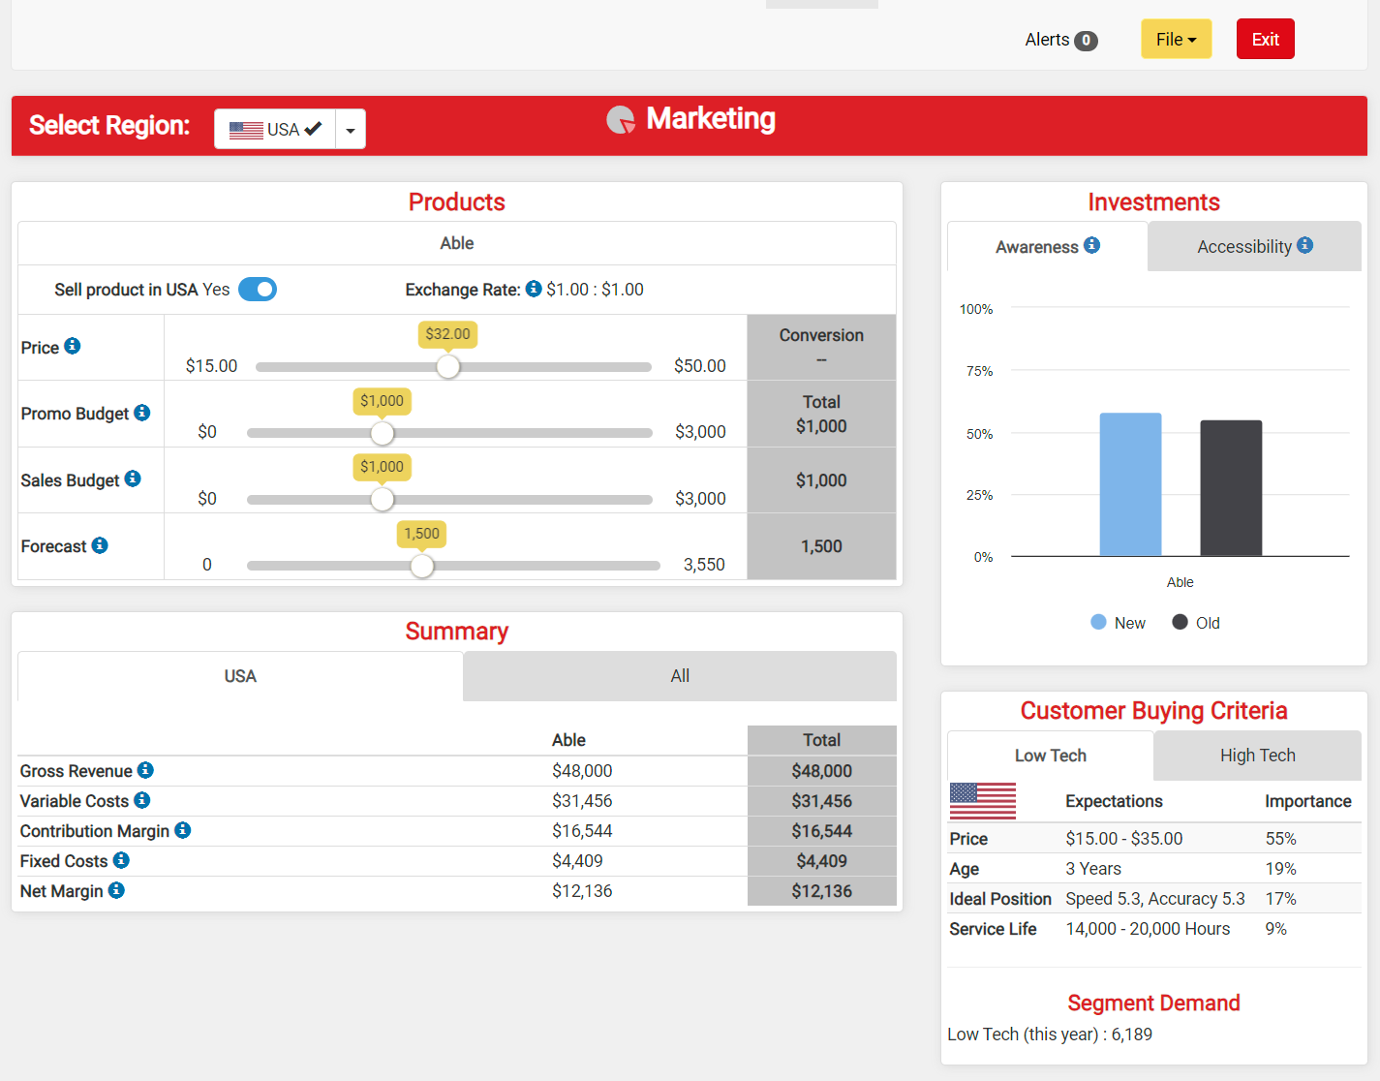Click the Price expectation $15.00 - $35.00
Viewport: 1380px width, 1081px height.
click(x=1124, y=839)
